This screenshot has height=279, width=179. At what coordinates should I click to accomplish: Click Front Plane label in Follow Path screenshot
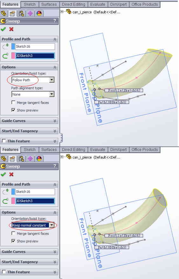coord(85,92)
